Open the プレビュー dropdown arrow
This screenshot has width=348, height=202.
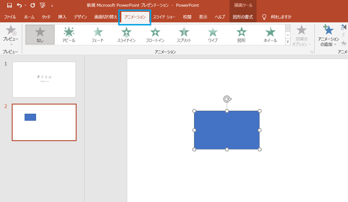[x=11, y=44]
